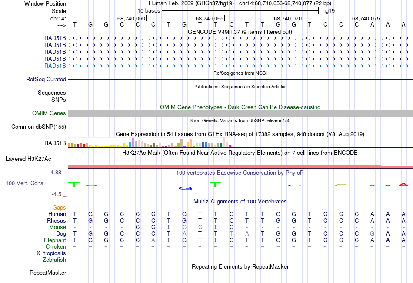
Task: Click the H3K27Ac Mark track title
Action: pyautogui.click(x=240, y=153)
